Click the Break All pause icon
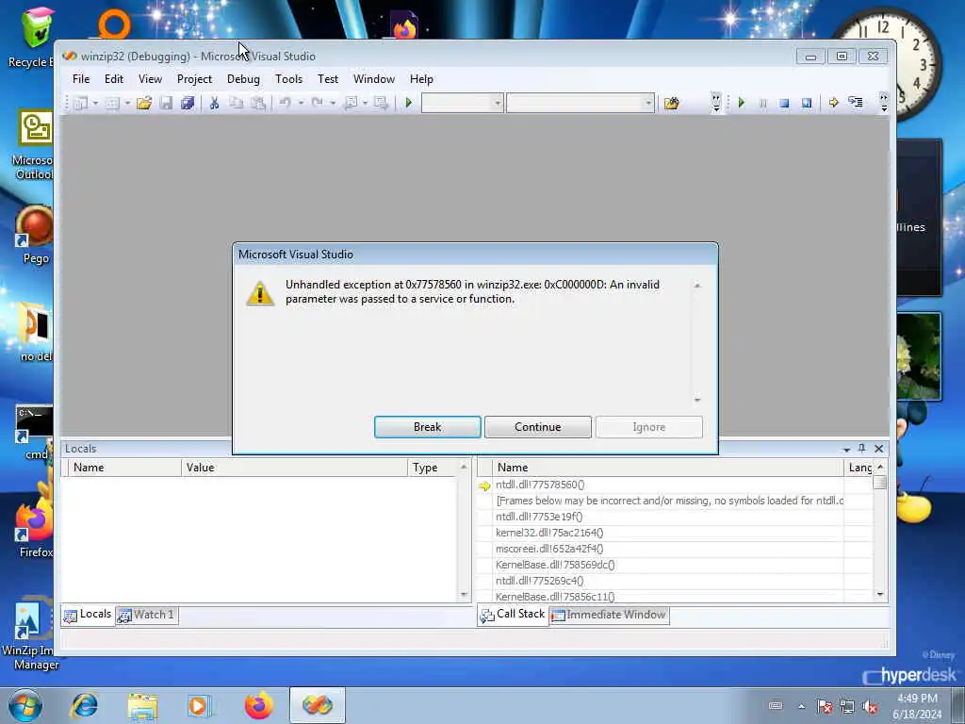 coord(763,103)
